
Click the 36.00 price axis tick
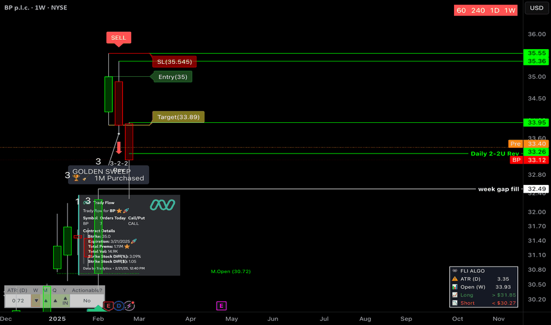[537, 34]
